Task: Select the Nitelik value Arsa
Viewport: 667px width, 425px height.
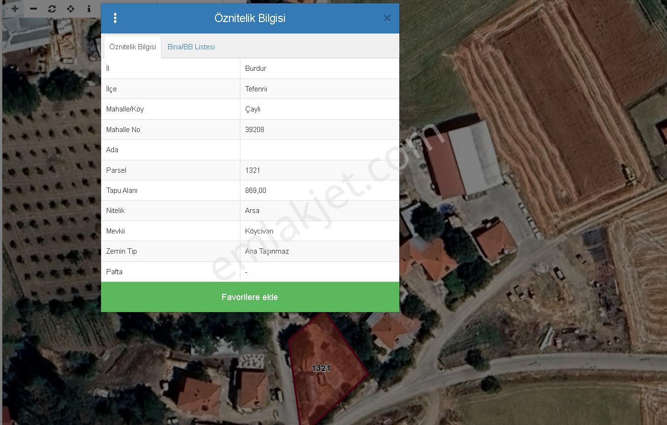Action: pos(252,211)
